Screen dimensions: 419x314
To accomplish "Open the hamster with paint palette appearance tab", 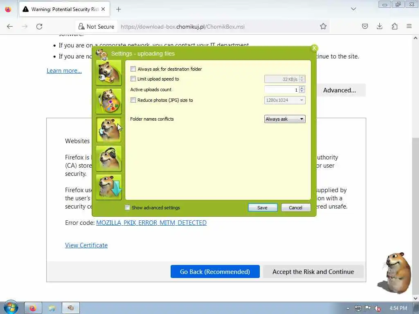I will coord(109,101).
